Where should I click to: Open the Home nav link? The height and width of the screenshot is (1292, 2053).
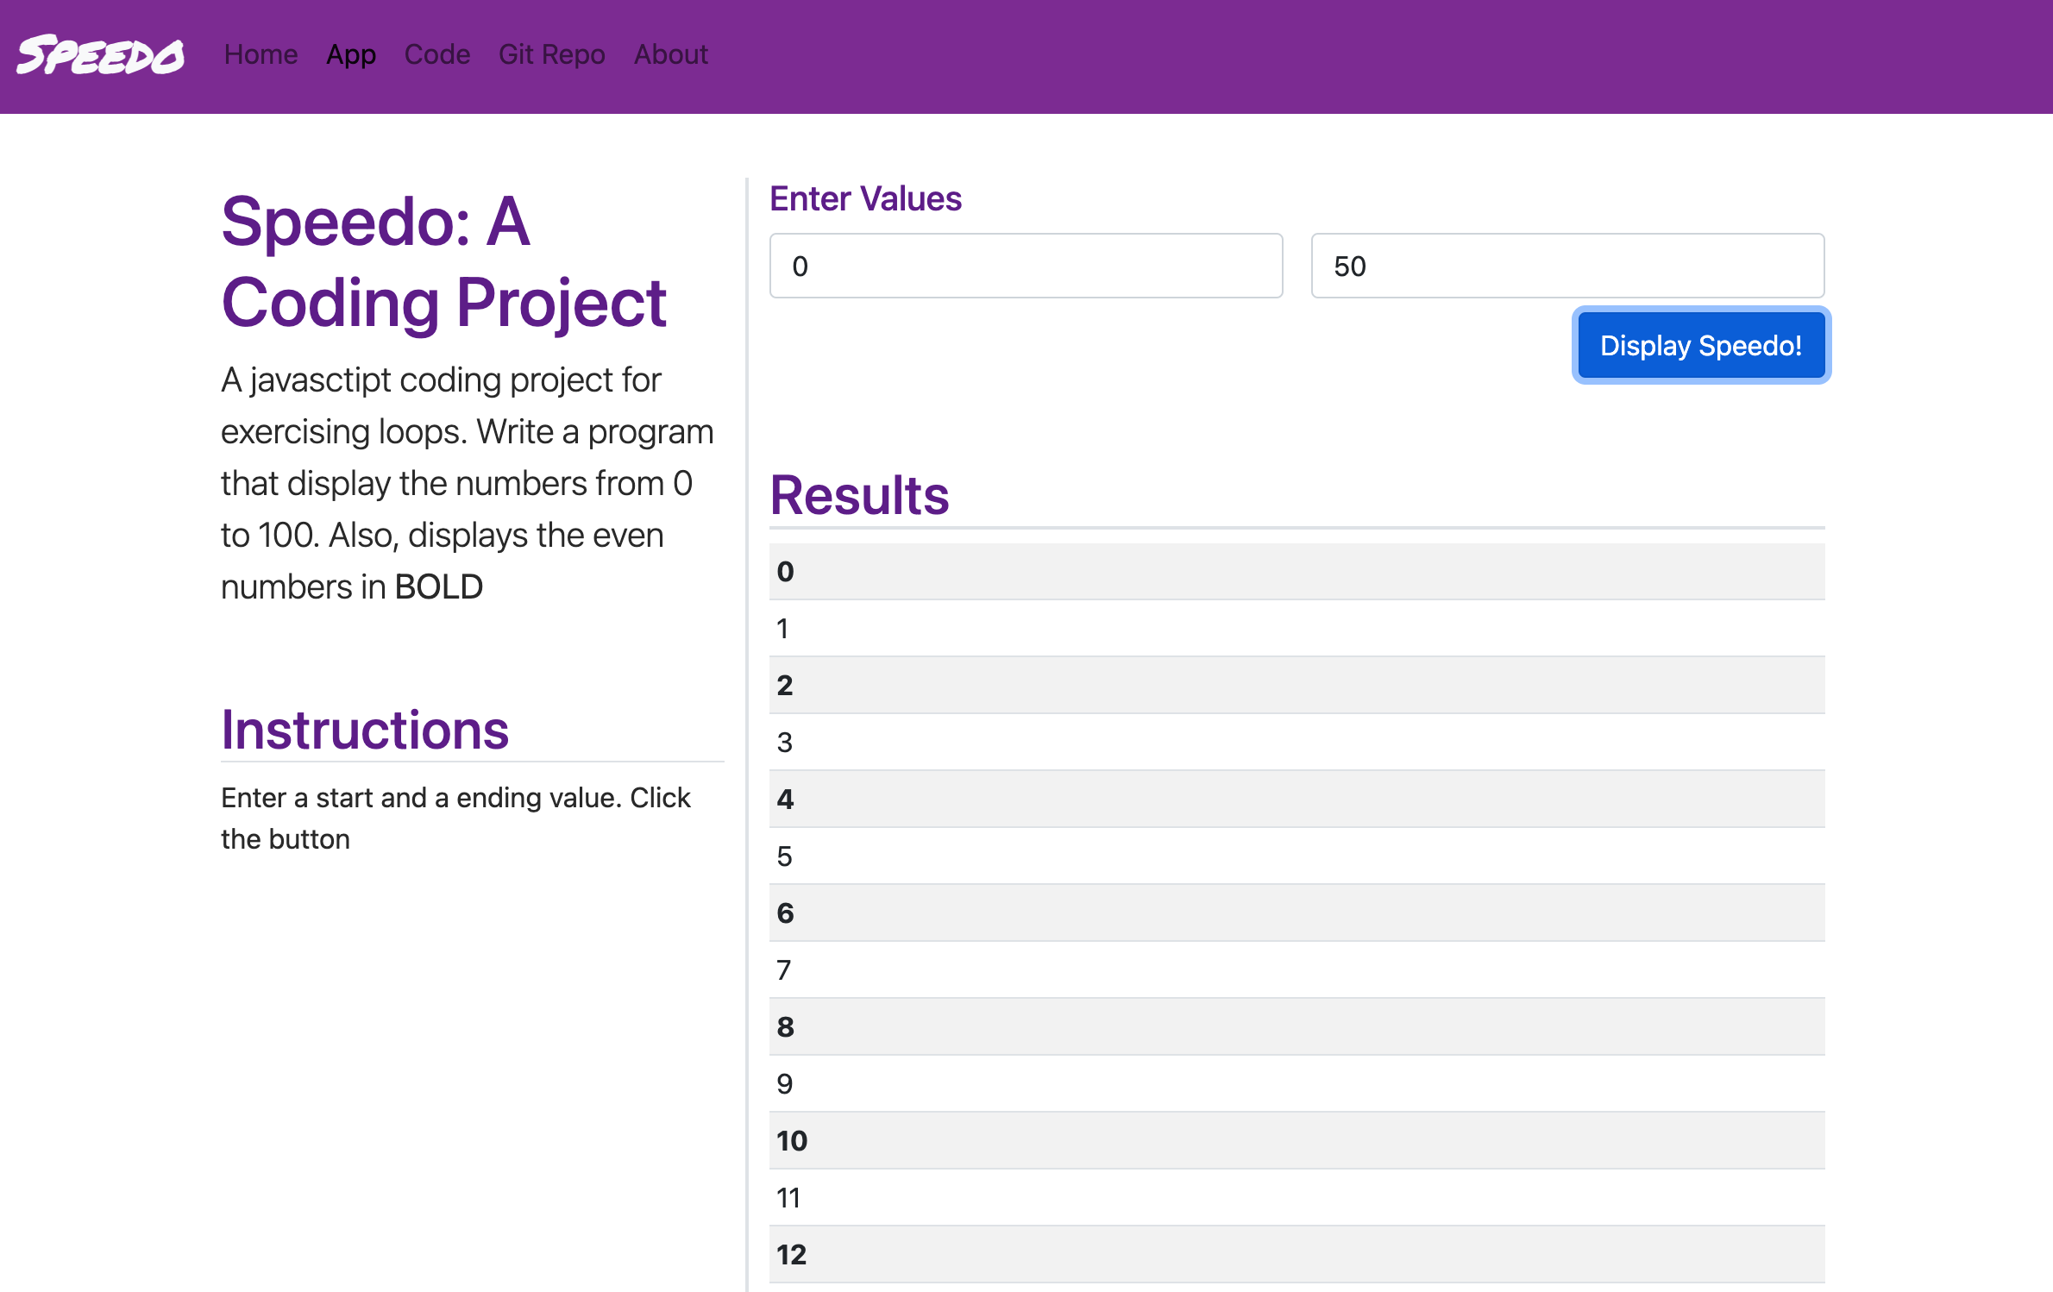[x=261, y=54]
